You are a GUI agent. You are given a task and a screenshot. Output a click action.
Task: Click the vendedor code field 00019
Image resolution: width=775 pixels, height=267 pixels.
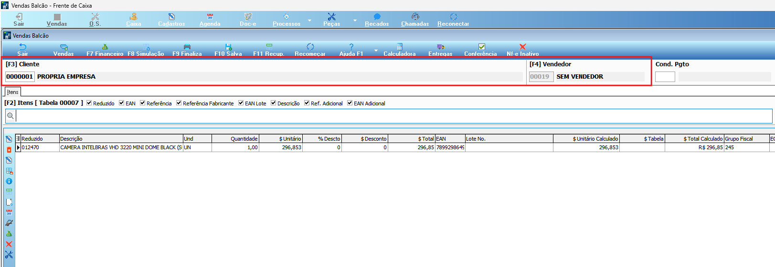pos(541,77)
